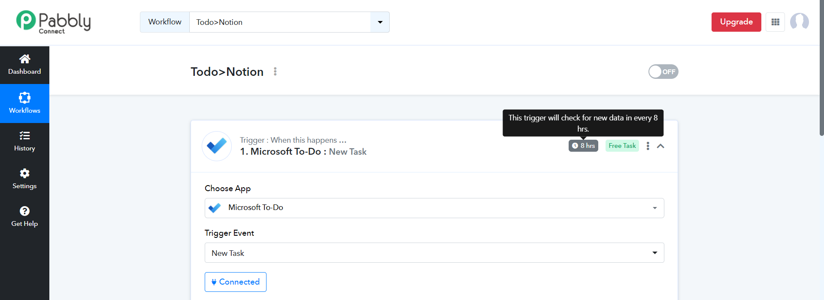824x300 pixels.
Task: Click the Pabbly Connect logo
Action: pos(53,22)
